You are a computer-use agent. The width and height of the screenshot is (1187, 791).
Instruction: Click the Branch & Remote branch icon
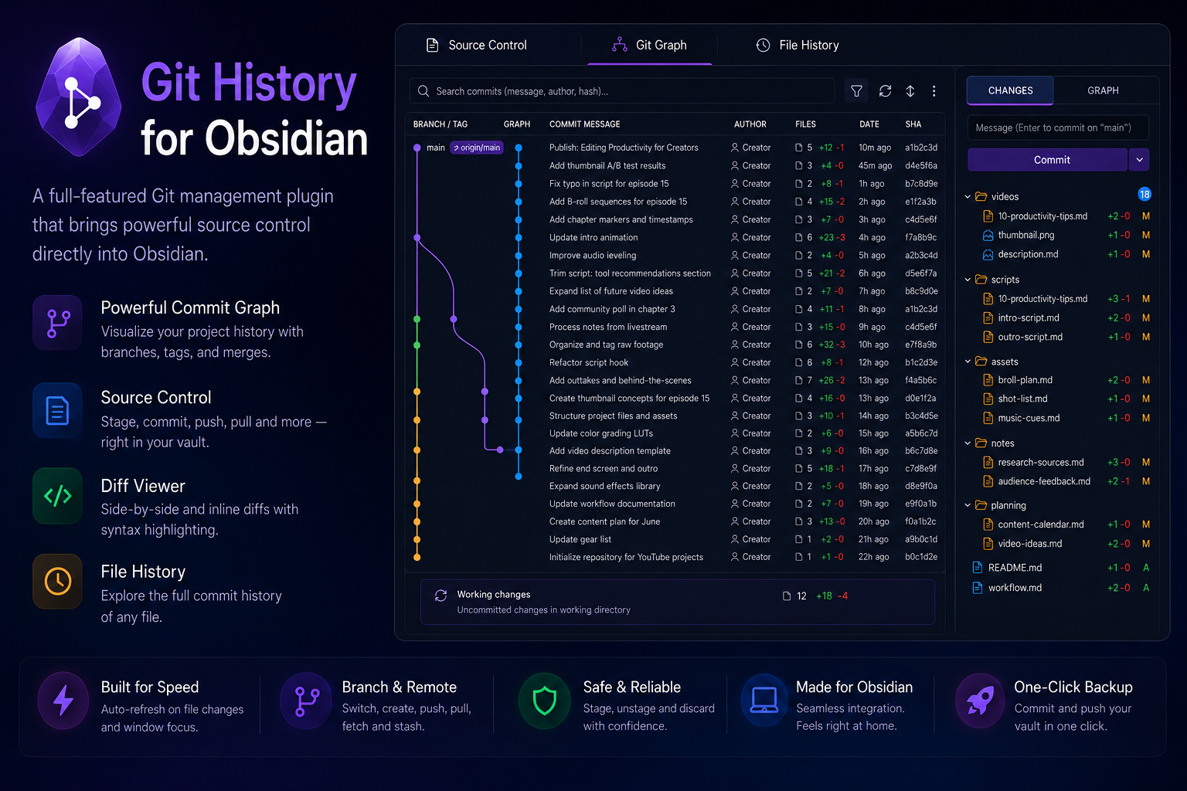[x=307, y=701]
